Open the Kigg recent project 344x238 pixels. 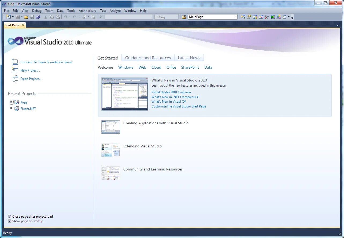pyautogui.click(x=24, y=102)
